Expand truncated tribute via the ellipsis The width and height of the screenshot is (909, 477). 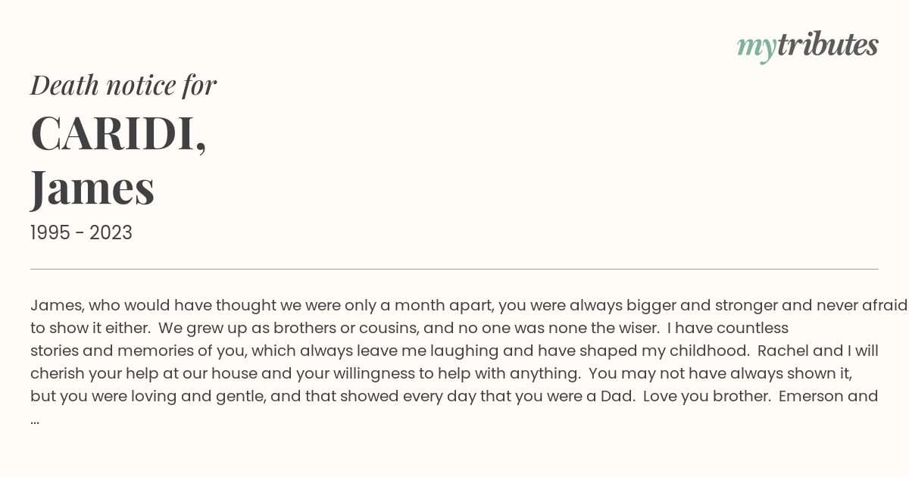(x=35, y=421)
